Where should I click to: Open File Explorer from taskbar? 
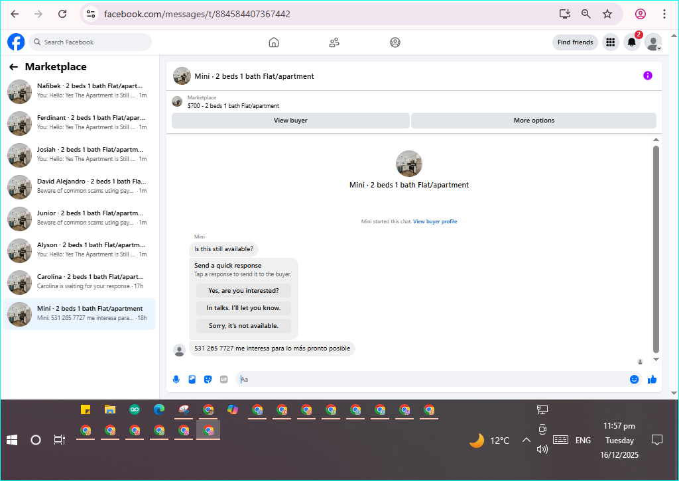coord(110,409)
